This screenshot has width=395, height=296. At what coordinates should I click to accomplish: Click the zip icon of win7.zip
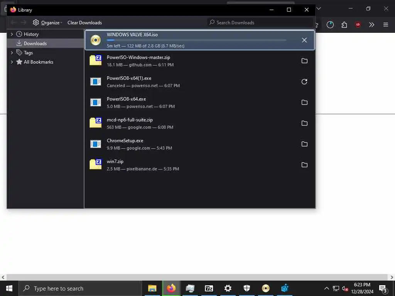tap(96, 164)
